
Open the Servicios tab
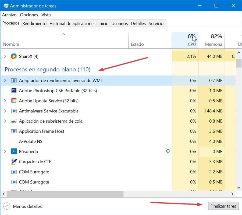(157, 23)
